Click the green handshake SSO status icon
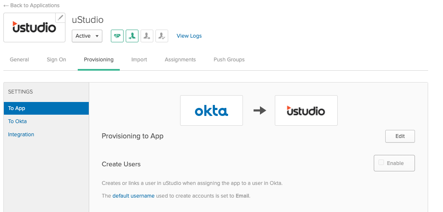 [117, 36]
